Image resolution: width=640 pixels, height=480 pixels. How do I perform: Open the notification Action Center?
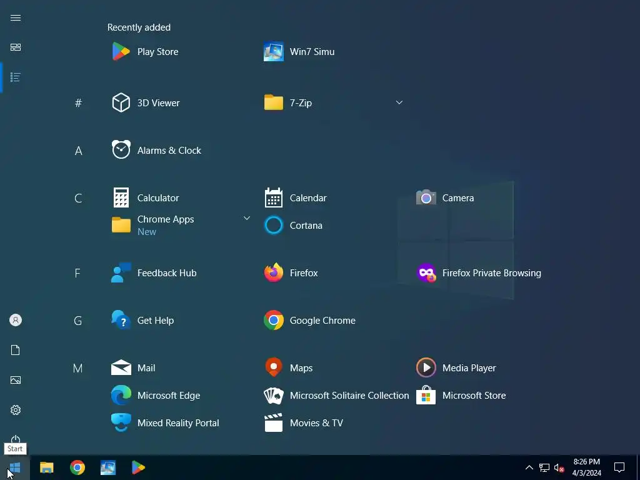619,467
